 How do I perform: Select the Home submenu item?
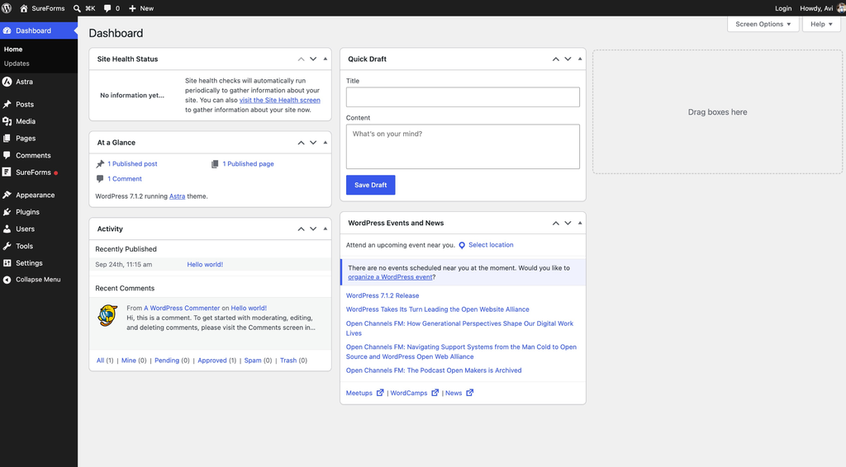pyautogui.click(x=13, y=49)
